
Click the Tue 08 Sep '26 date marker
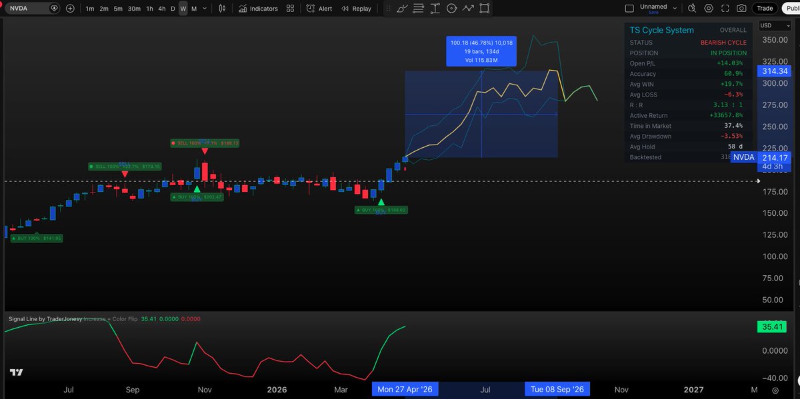557,389
